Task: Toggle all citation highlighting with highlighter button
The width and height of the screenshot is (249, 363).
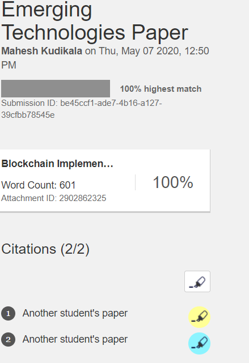Action: [x=197, y=281]
